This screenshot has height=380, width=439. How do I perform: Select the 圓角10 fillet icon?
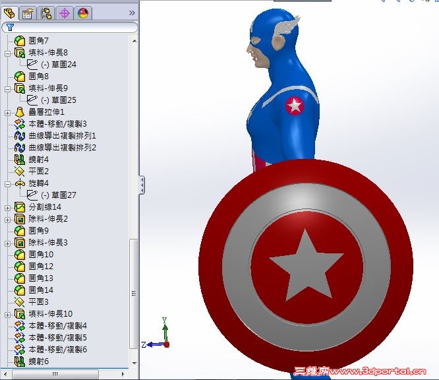(20, 255)
